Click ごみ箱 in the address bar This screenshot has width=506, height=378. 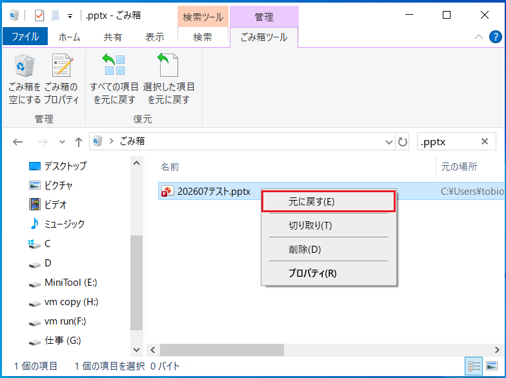point(132,141)
